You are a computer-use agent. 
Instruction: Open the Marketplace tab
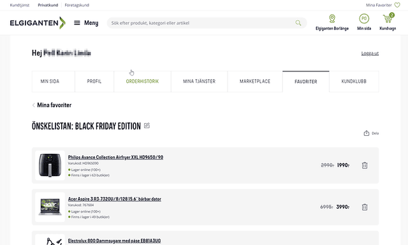click(255, 82)
